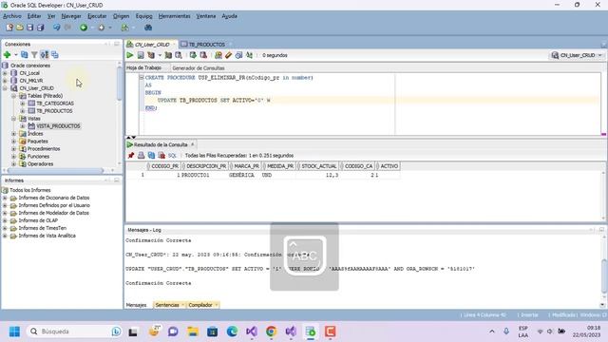
Task: Click the New file icon in main toolbar
Action: point(9,28)
